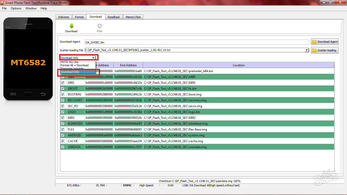Click the Location column header
Screen dimensions: 347x195
pos(239,65)
